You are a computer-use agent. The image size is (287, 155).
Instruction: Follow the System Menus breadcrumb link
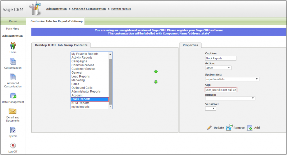(x=121, y=9)
